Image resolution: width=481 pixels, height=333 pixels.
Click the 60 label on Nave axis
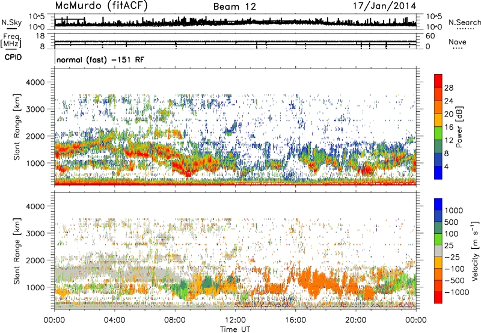point(430,36)
